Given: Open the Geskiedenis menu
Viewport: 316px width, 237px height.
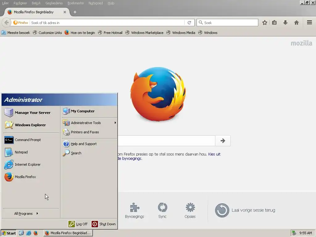Looking at the screenshot, I should [54, 3].
